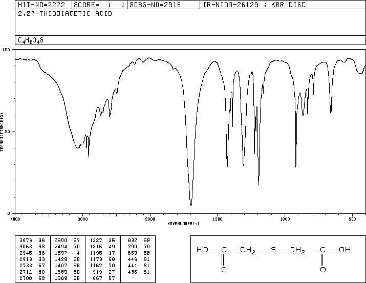Click the 3000 wavenumber axis label

coord(82,219)
